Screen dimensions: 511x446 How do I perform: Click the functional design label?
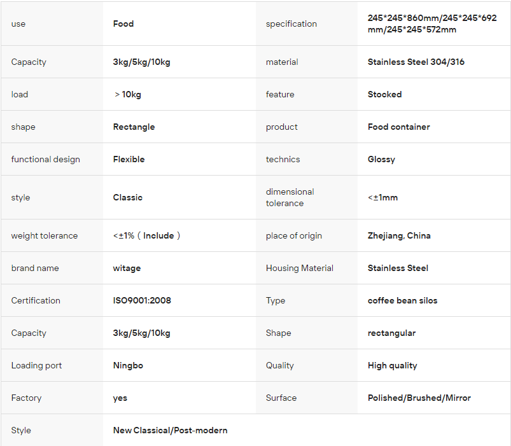point(45,159)
